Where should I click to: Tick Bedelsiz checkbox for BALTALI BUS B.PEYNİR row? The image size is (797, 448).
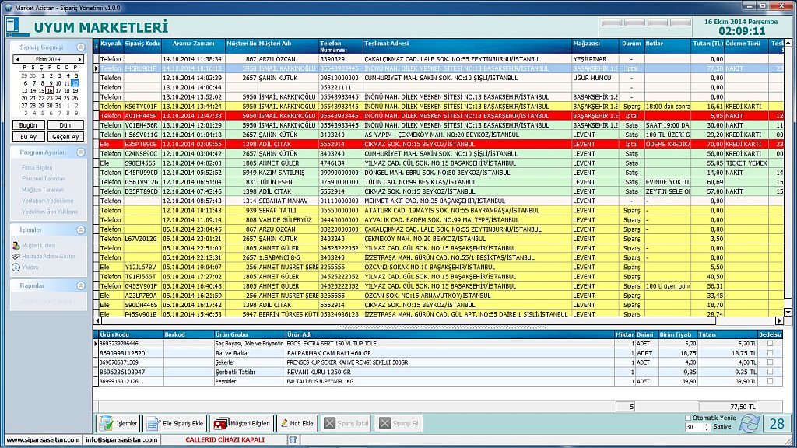click(770, 381)
